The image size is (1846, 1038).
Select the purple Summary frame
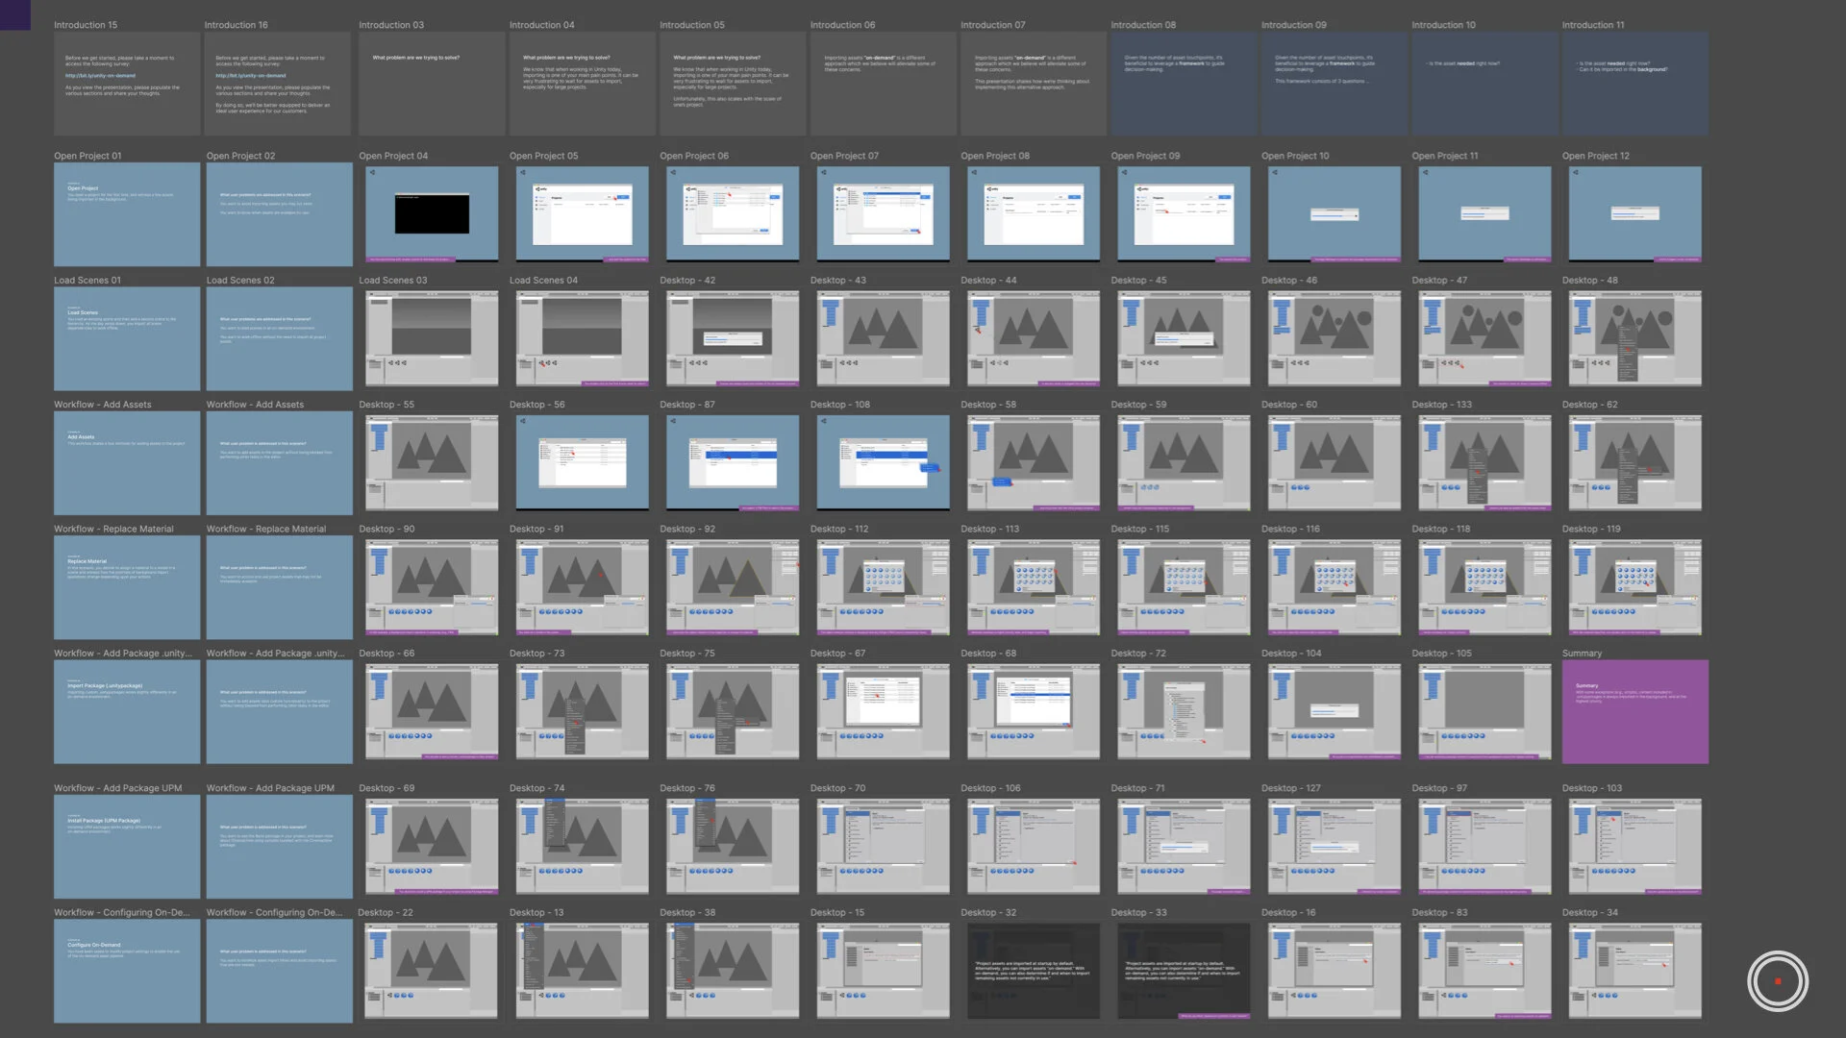[x=1634, y=712]
